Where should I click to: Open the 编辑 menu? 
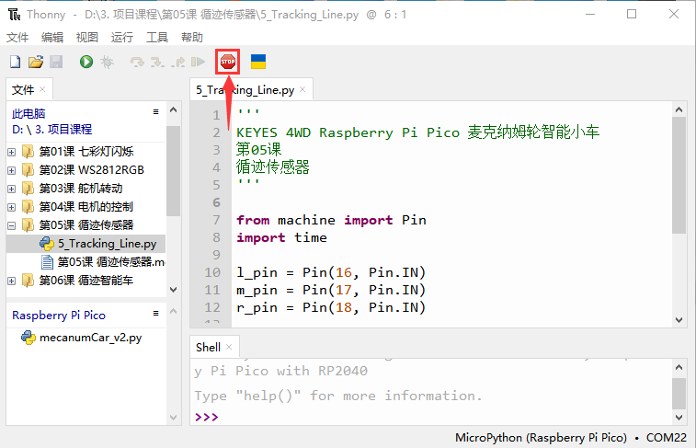pyautogui.click(x=52, y=38)
